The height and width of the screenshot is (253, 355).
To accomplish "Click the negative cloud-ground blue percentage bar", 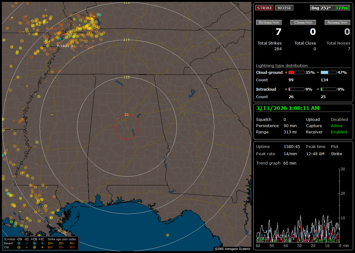I will (328, 72).
